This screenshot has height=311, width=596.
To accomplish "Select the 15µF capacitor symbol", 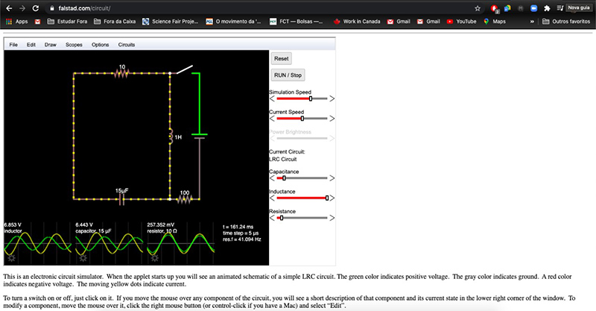I will pyautogui.click(x=121, y=199).
